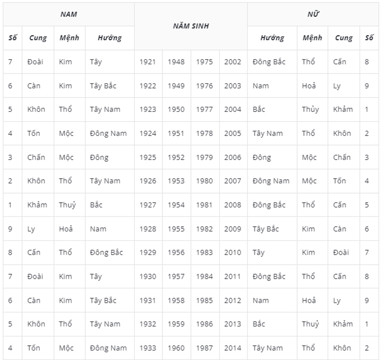The height and width of the screenshot is (360, 383).
Task: Click the NĂM SINH header cell
Action: click(x=191, y=26)
